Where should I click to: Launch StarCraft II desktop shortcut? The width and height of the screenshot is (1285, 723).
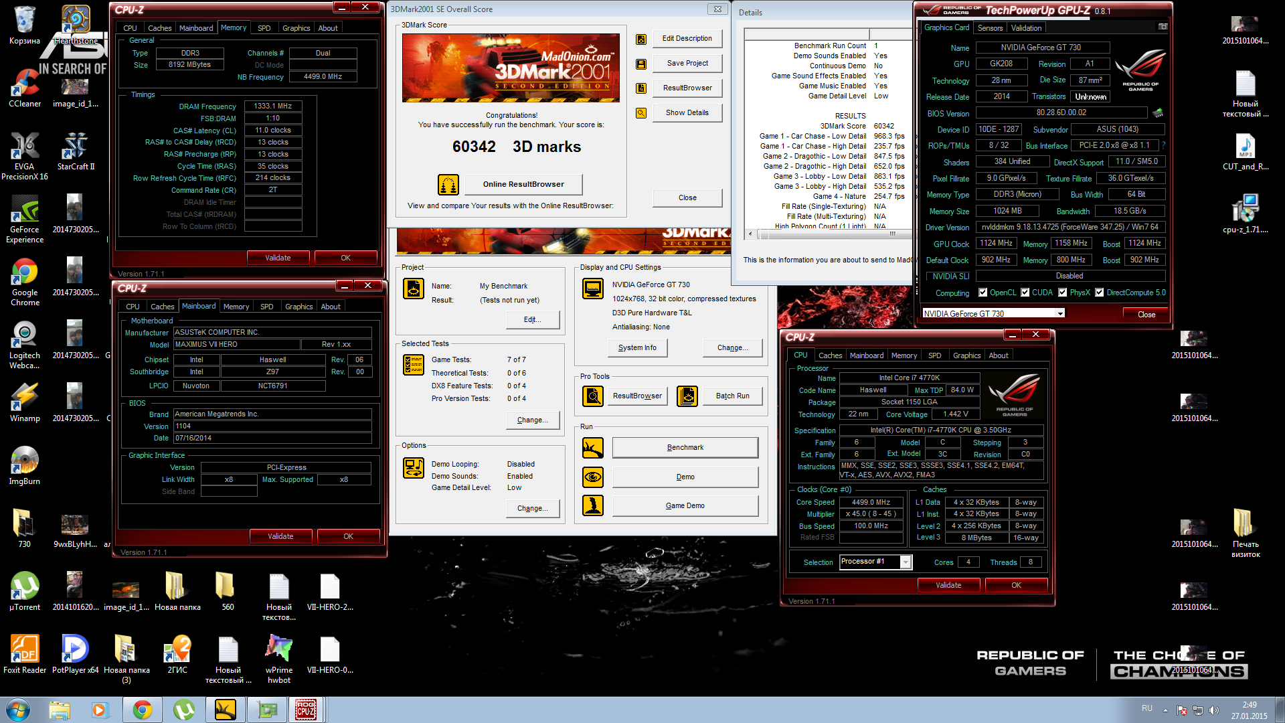point(76,152)
